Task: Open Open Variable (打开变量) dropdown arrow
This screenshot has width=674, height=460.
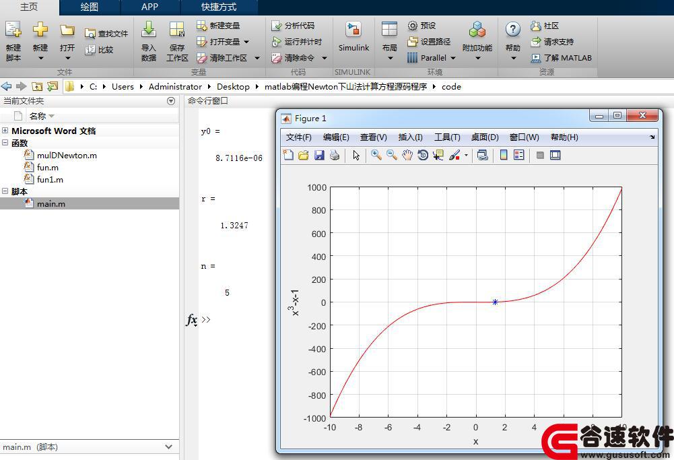Action: pos(246,42)
